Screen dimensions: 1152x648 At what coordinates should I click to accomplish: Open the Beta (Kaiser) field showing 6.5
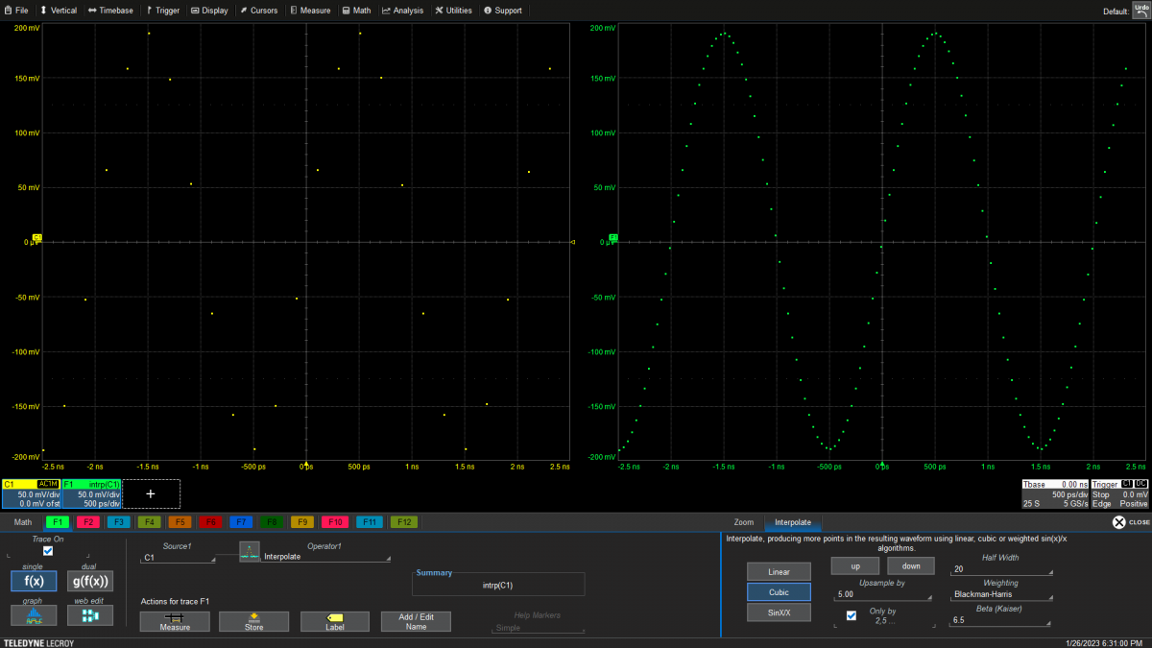1001,620
